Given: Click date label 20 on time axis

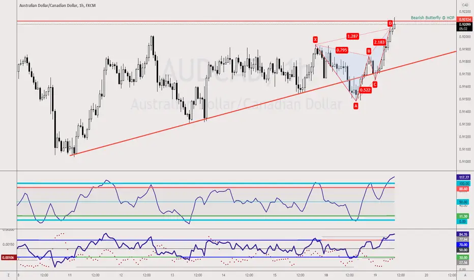Looking at the screenshot, I should 426,275.
